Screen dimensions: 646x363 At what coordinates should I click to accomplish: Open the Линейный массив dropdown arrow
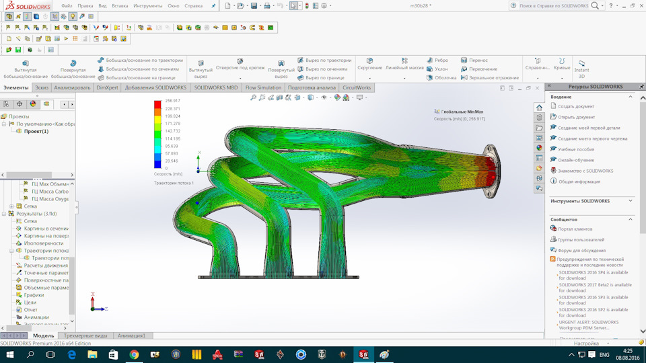(x=404, y=77)
